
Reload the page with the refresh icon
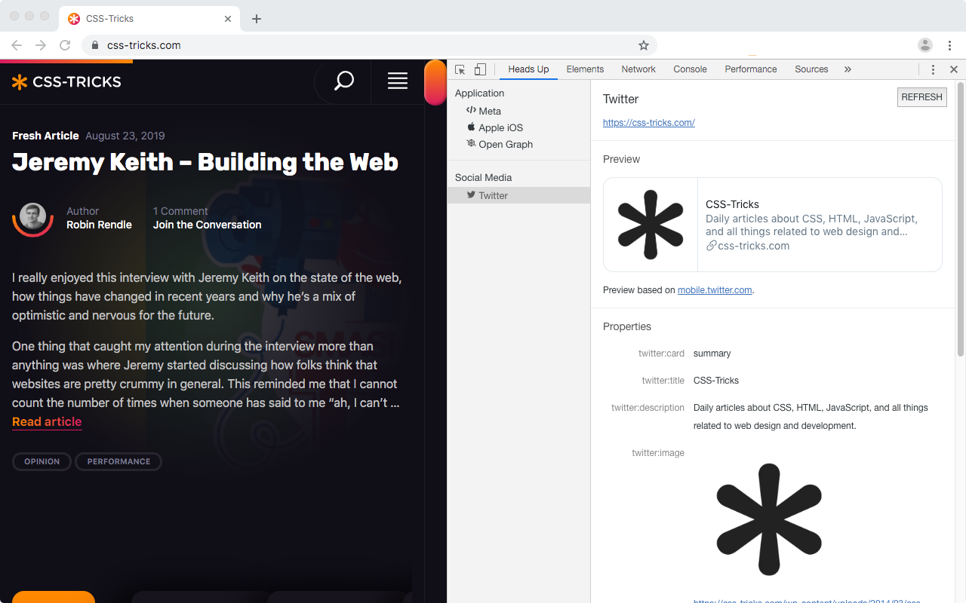point(65,45)
